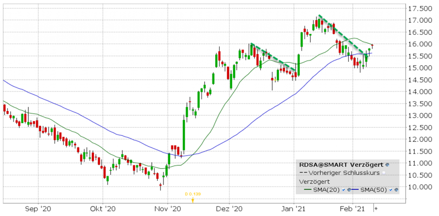This screenshot has height=216, width=439.
Task: Click the Feb '21 date axis label
Action: pyautogui.click(x=353, y=209)
